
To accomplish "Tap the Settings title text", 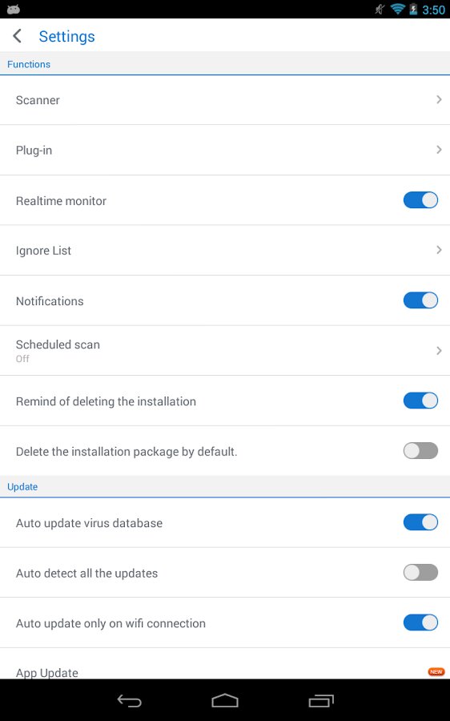I will [66, 36].
